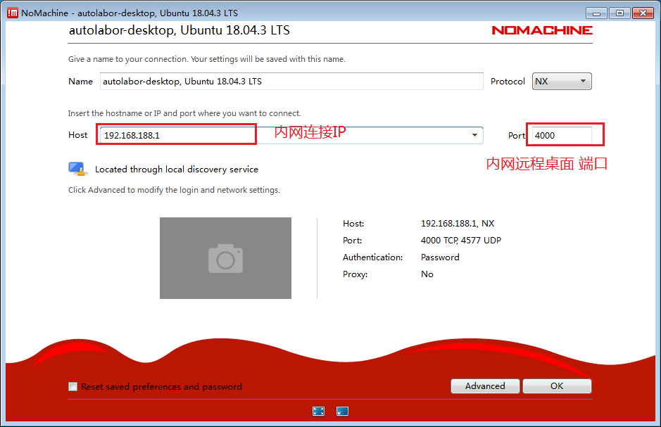Open the Protocol NX dropdown

point(562,82)
